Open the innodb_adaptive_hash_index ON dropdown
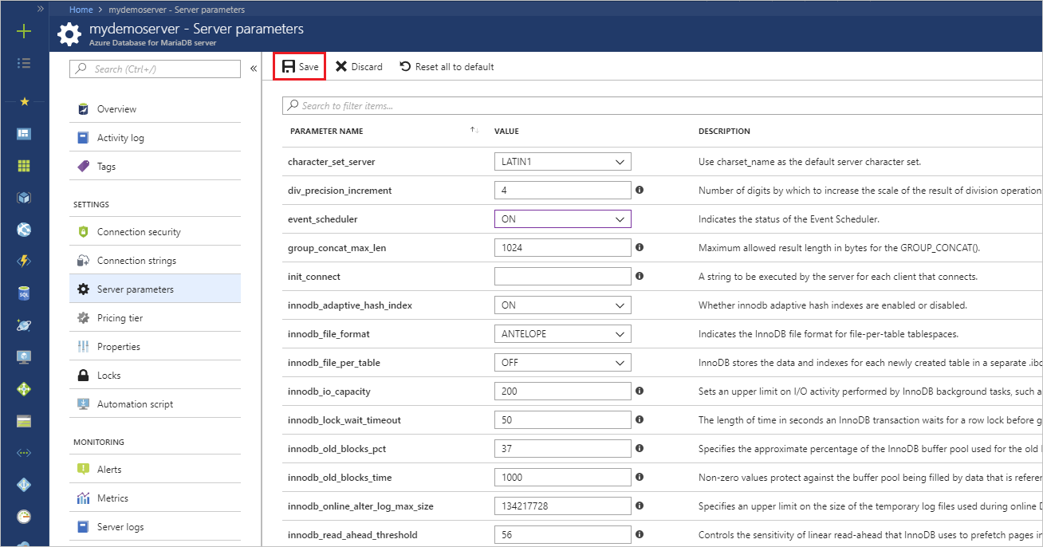The height and width of the screenshot is (547, 1043). (563, 305)
